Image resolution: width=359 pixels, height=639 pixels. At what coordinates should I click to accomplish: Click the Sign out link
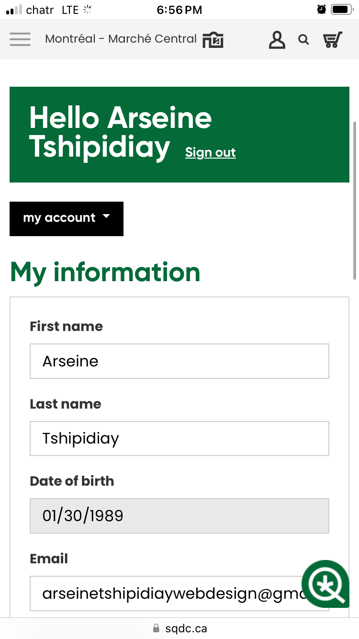pos(211,153)
